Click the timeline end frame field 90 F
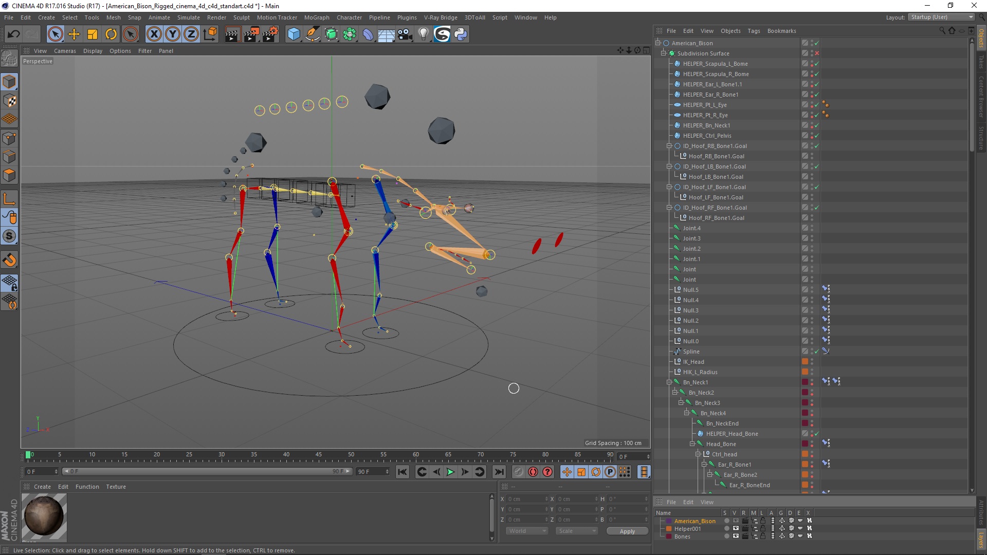The width and height of the screenshot is (987, 555). click(373, 472)
